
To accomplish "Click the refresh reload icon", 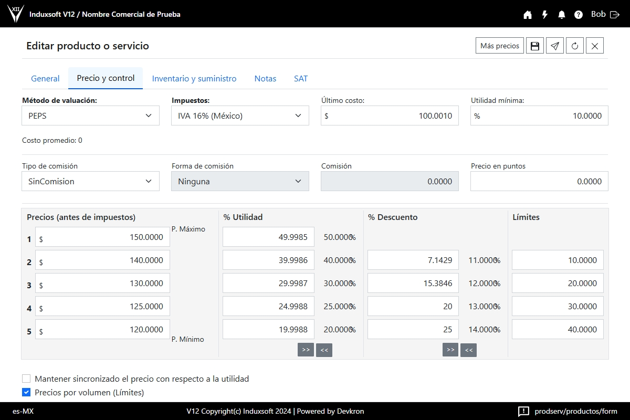I will tap(575, 46).
